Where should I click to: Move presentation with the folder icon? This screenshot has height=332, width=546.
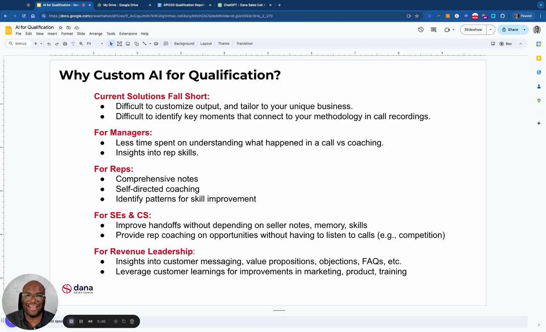tap(68, 28)
